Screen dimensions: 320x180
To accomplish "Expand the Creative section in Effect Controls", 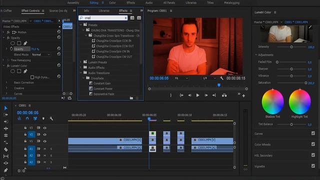I will coord(6,88).
